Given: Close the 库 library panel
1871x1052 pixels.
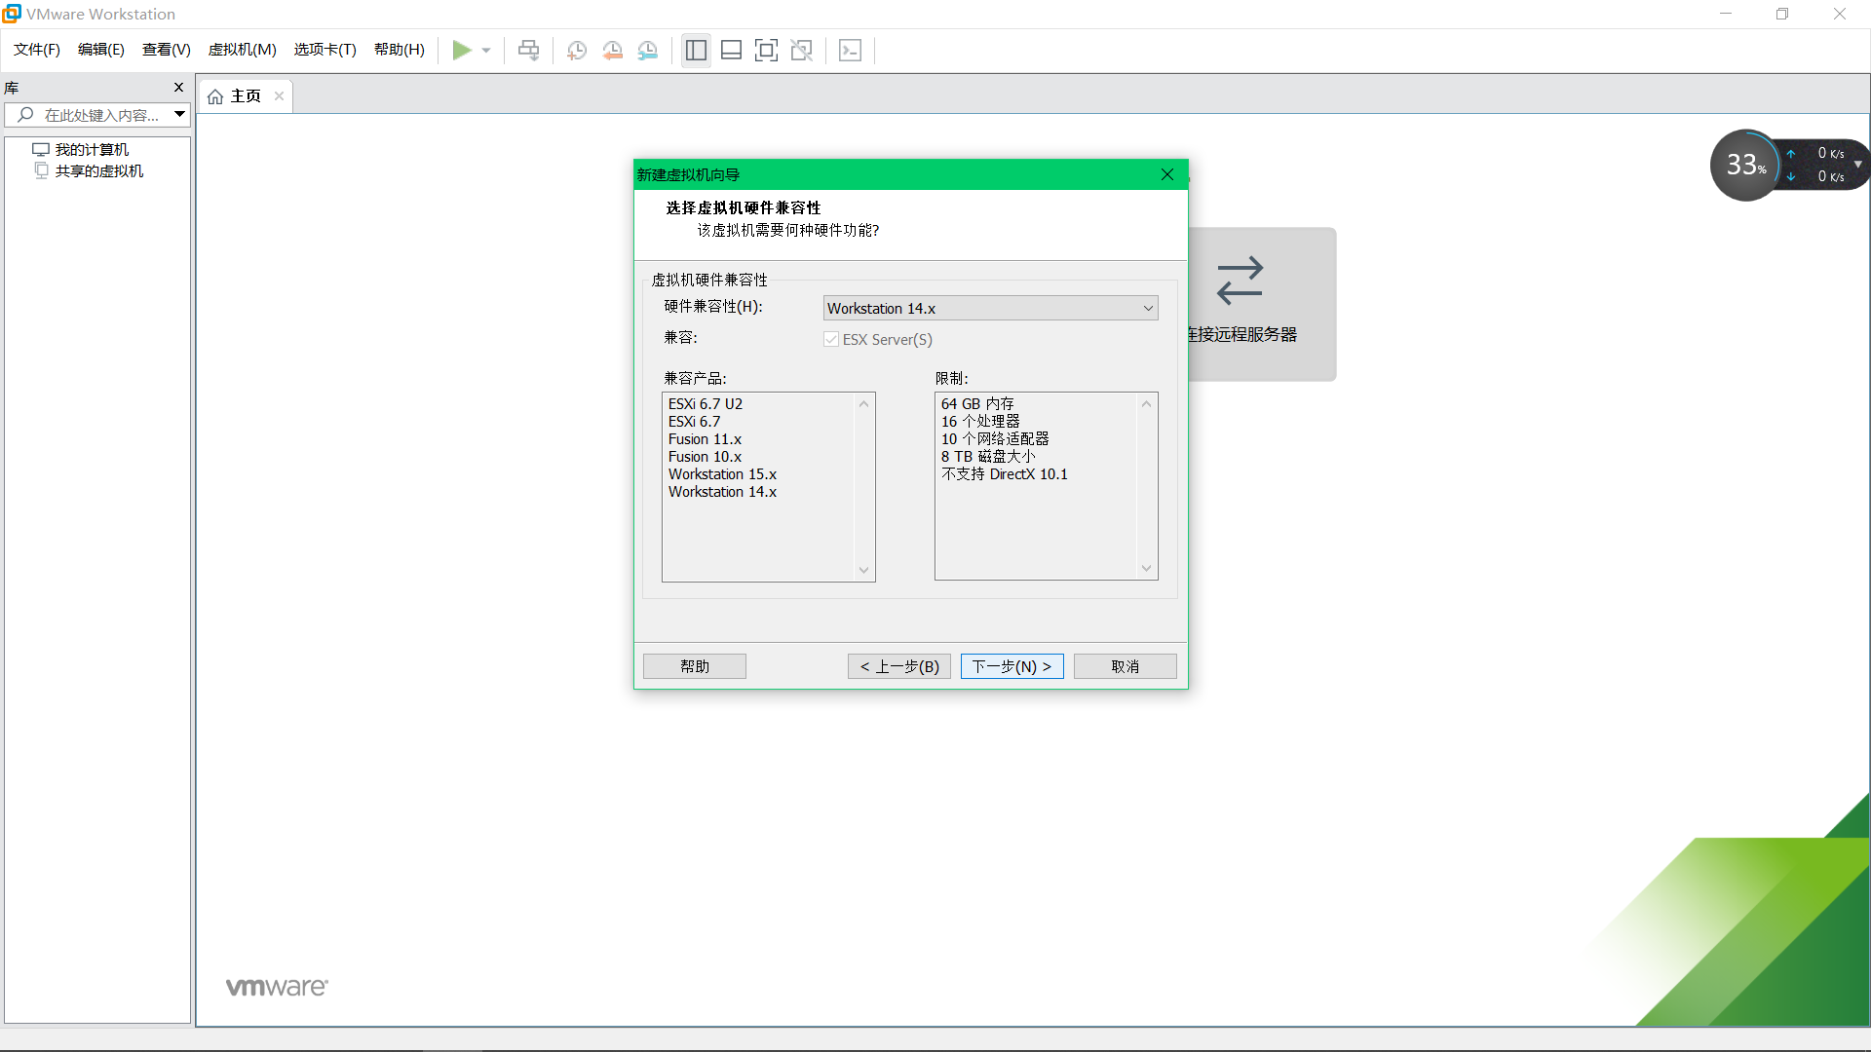Looking at the screenshot, I should click(178, 88).
